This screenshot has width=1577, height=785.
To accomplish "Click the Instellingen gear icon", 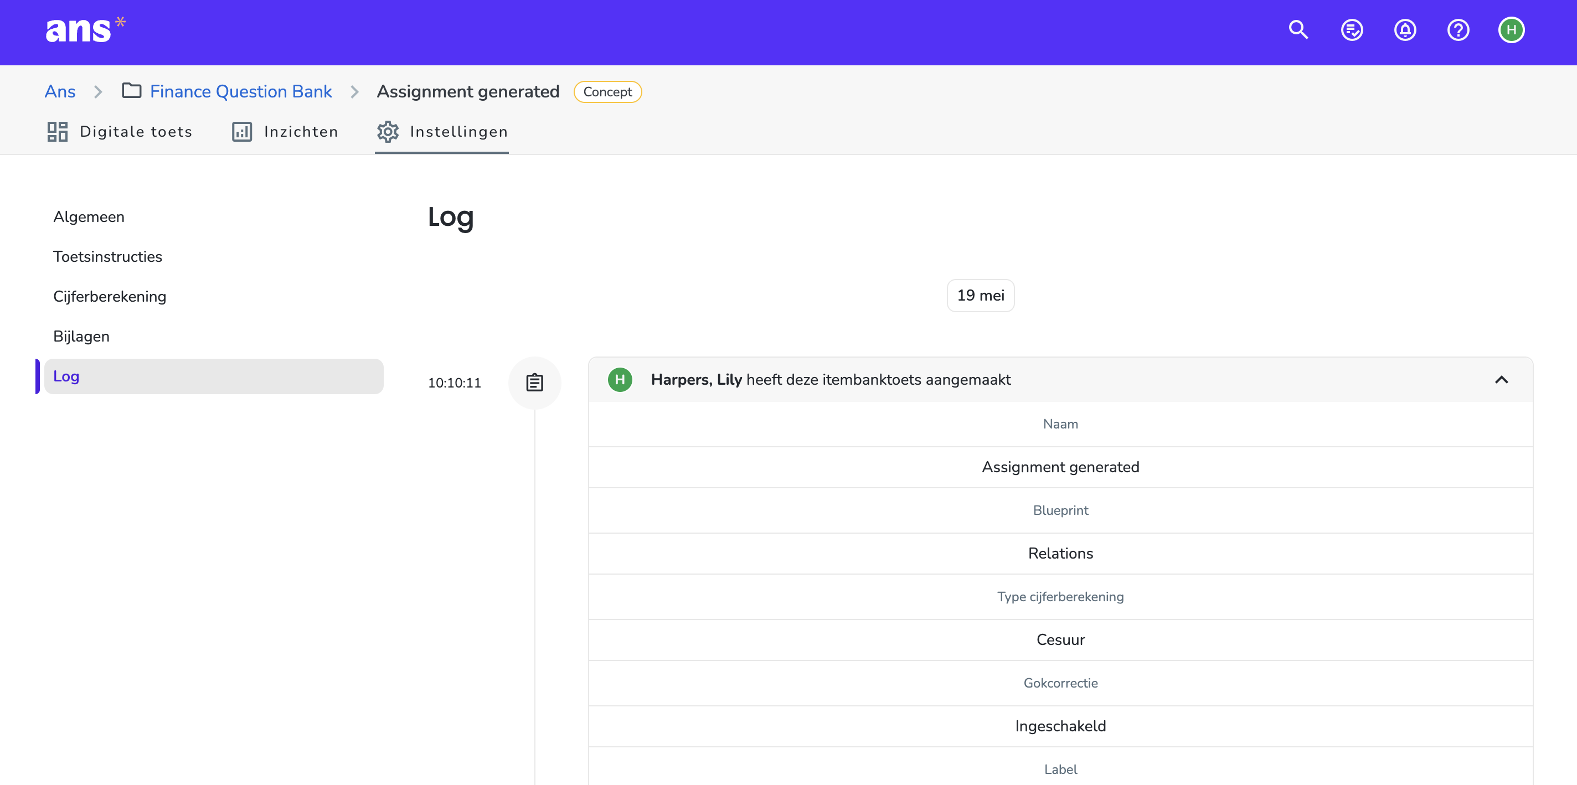I will 388,132.
